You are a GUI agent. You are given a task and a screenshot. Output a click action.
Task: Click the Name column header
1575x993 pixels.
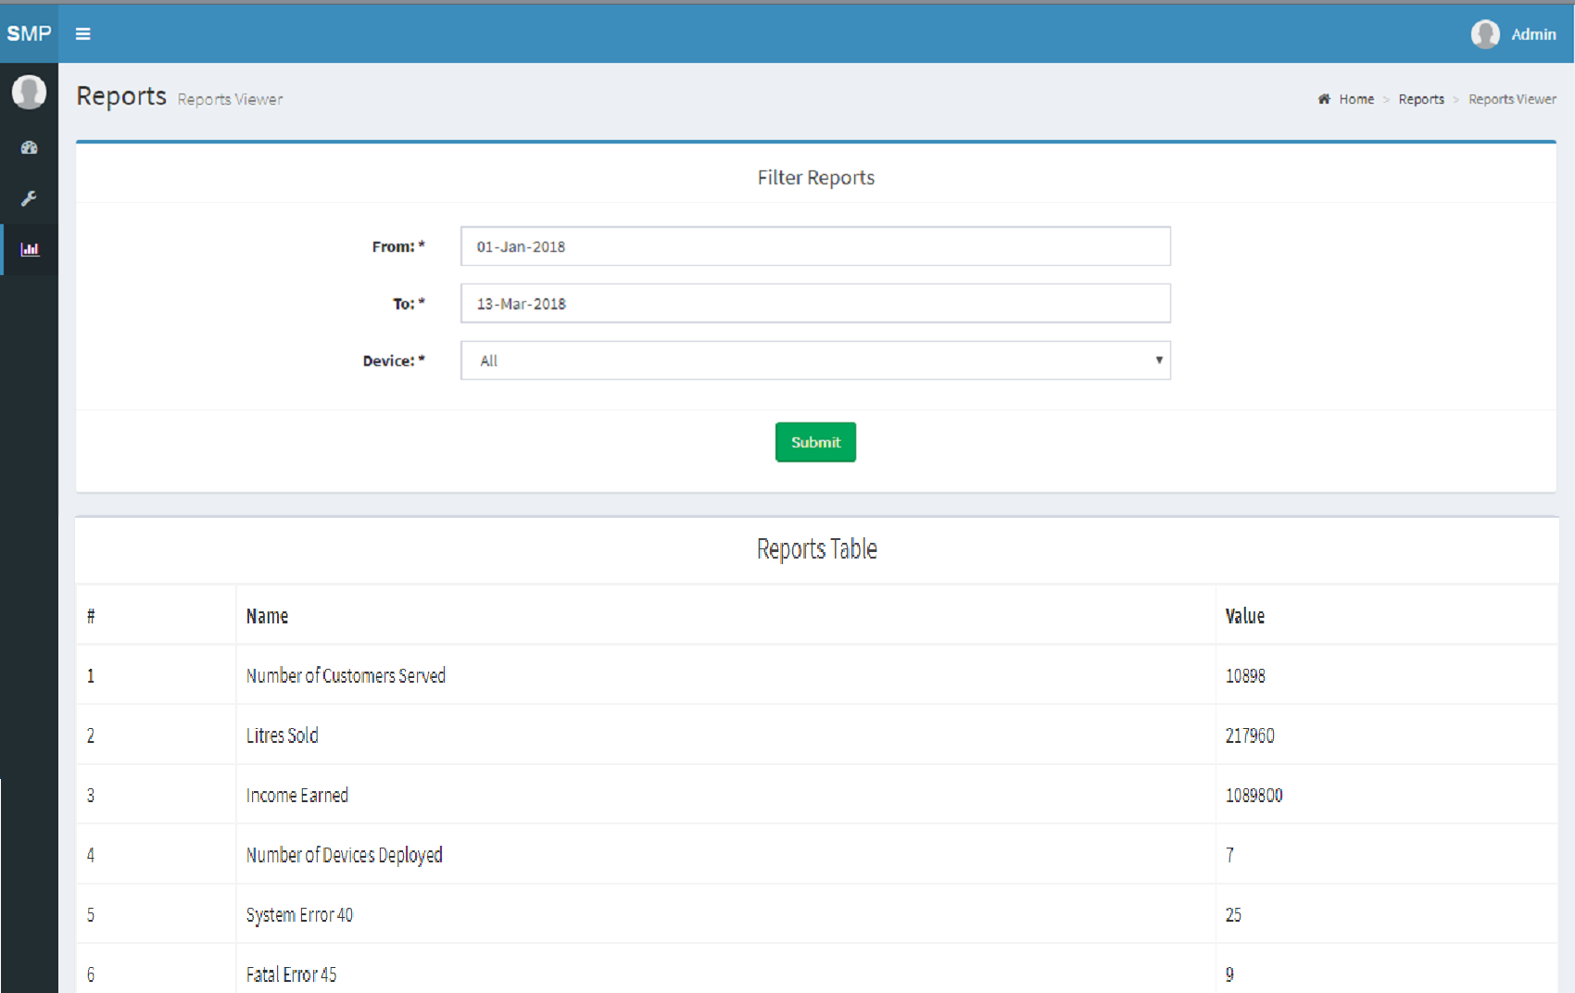click(x=267, y=616)
